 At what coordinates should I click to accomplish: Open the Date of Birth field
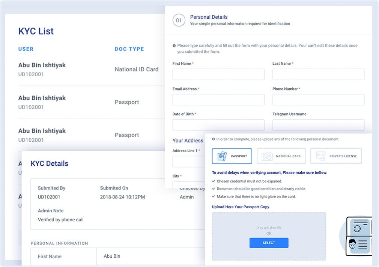click(x=218, y=125)
